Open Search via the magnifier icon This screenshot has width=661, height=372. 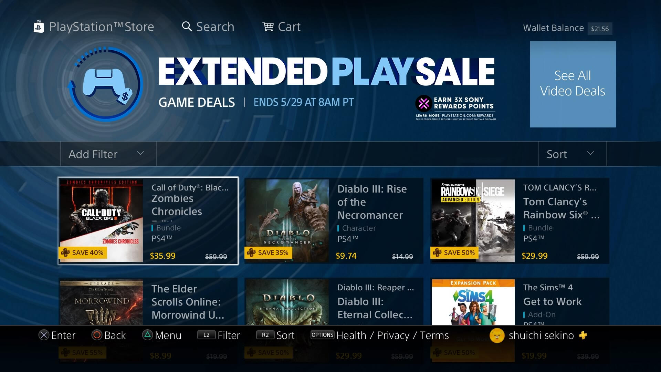coord(187,27)
